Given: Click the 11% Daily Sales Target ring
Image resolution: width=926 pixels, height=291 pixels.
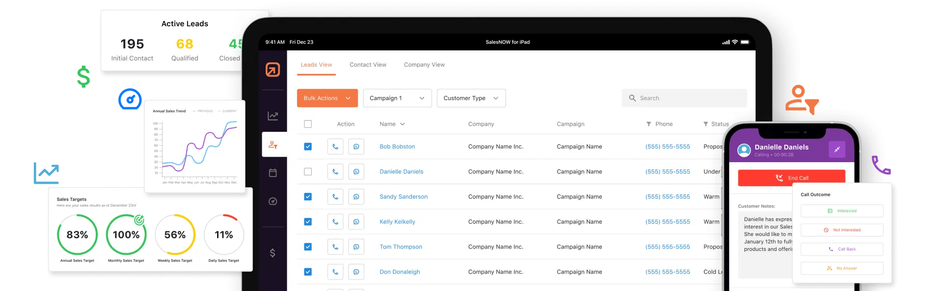Looking at the screenshot, I should tap(224, 235).
